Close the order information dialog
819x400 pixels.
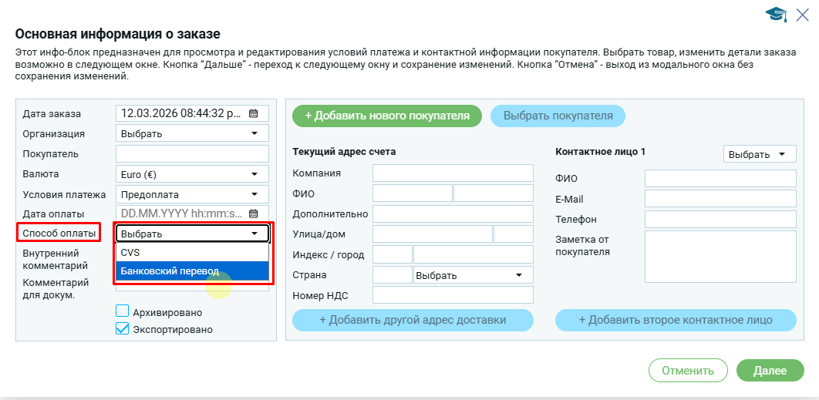click(802, 14)
